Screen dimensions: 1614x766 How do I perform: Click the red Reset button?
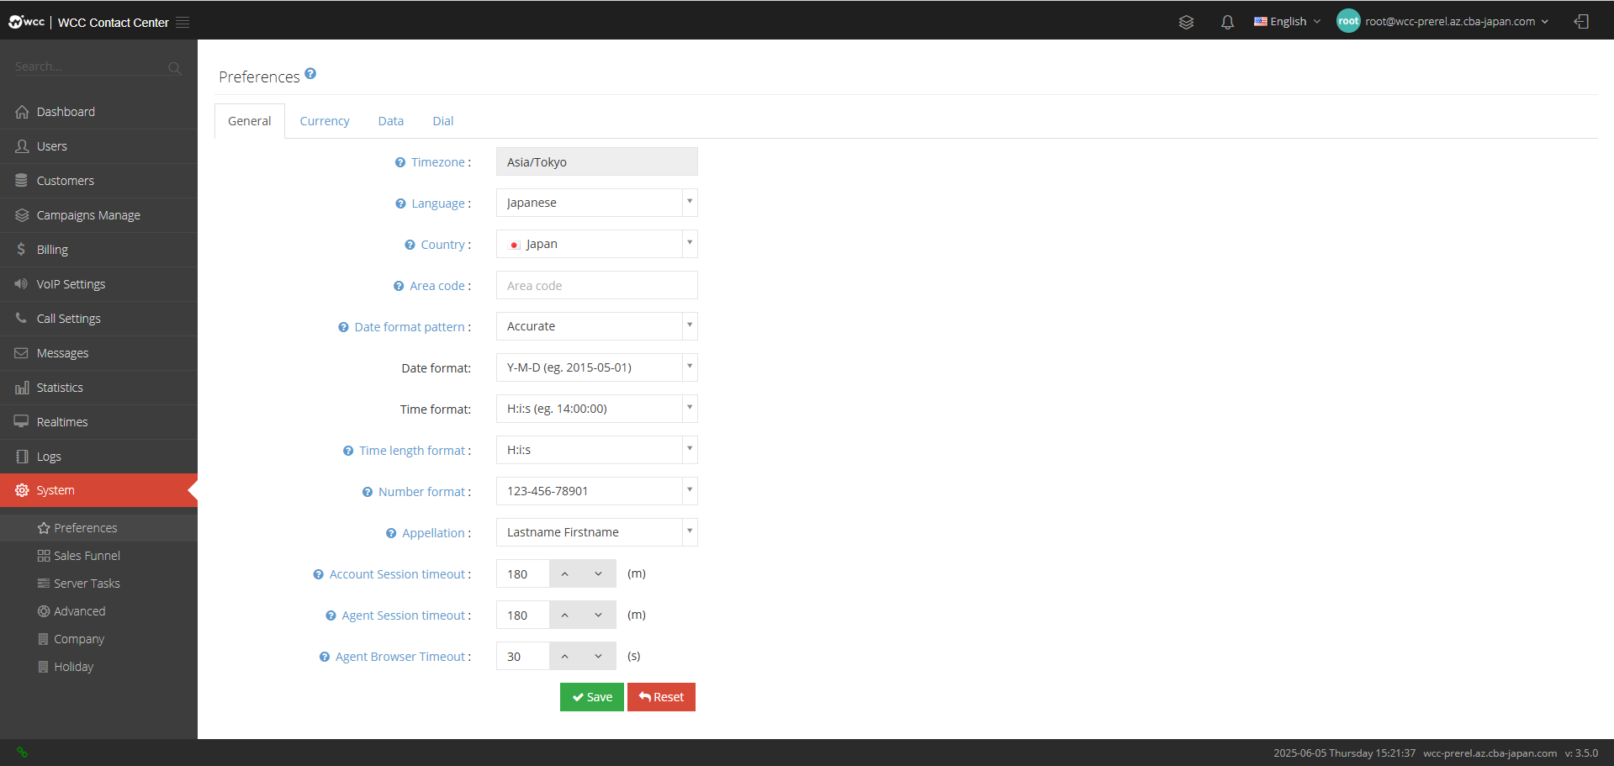coord(661,697)
